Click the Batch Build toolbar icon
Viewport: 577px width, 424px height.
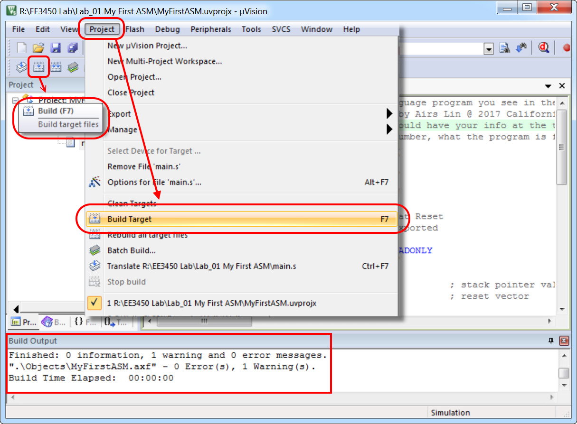[73, 67]
